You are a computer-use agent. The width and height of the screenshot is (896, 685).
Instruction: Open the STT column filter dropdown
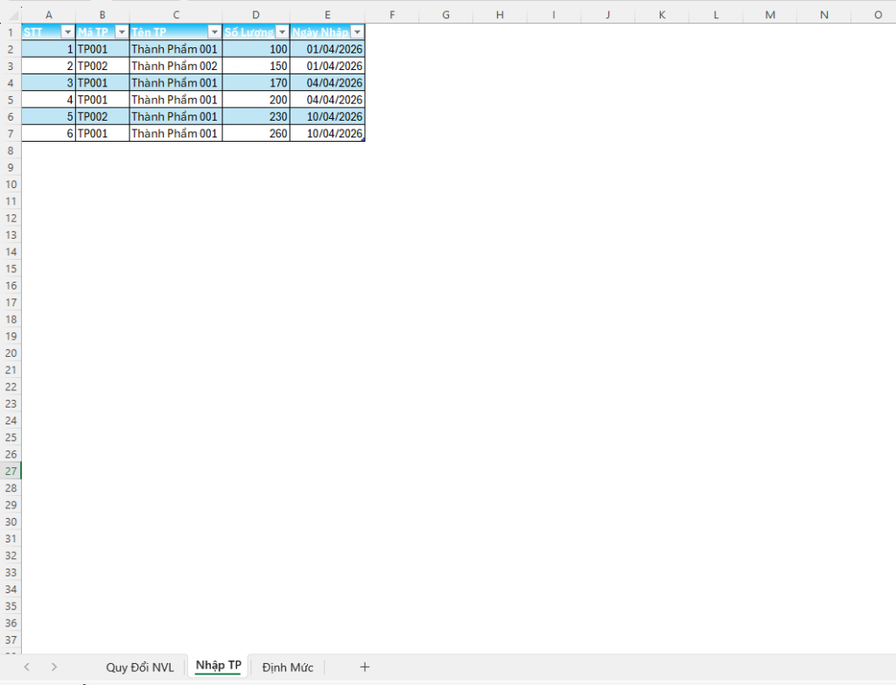[67, 32]
